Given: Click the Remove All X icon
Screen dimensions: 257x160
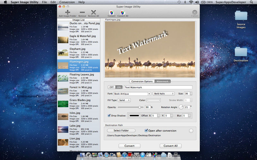Looking at the screenshot, I should pyautogui.click(x=93, y=12).
